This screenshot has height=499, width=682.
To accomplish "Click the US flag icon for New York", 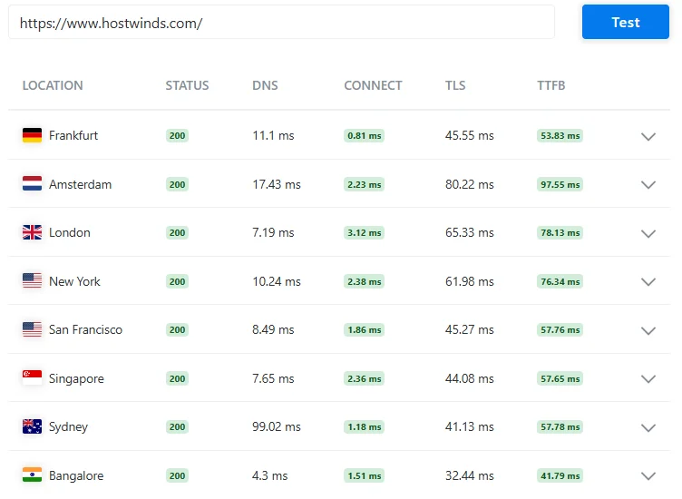I will point(32,280).
